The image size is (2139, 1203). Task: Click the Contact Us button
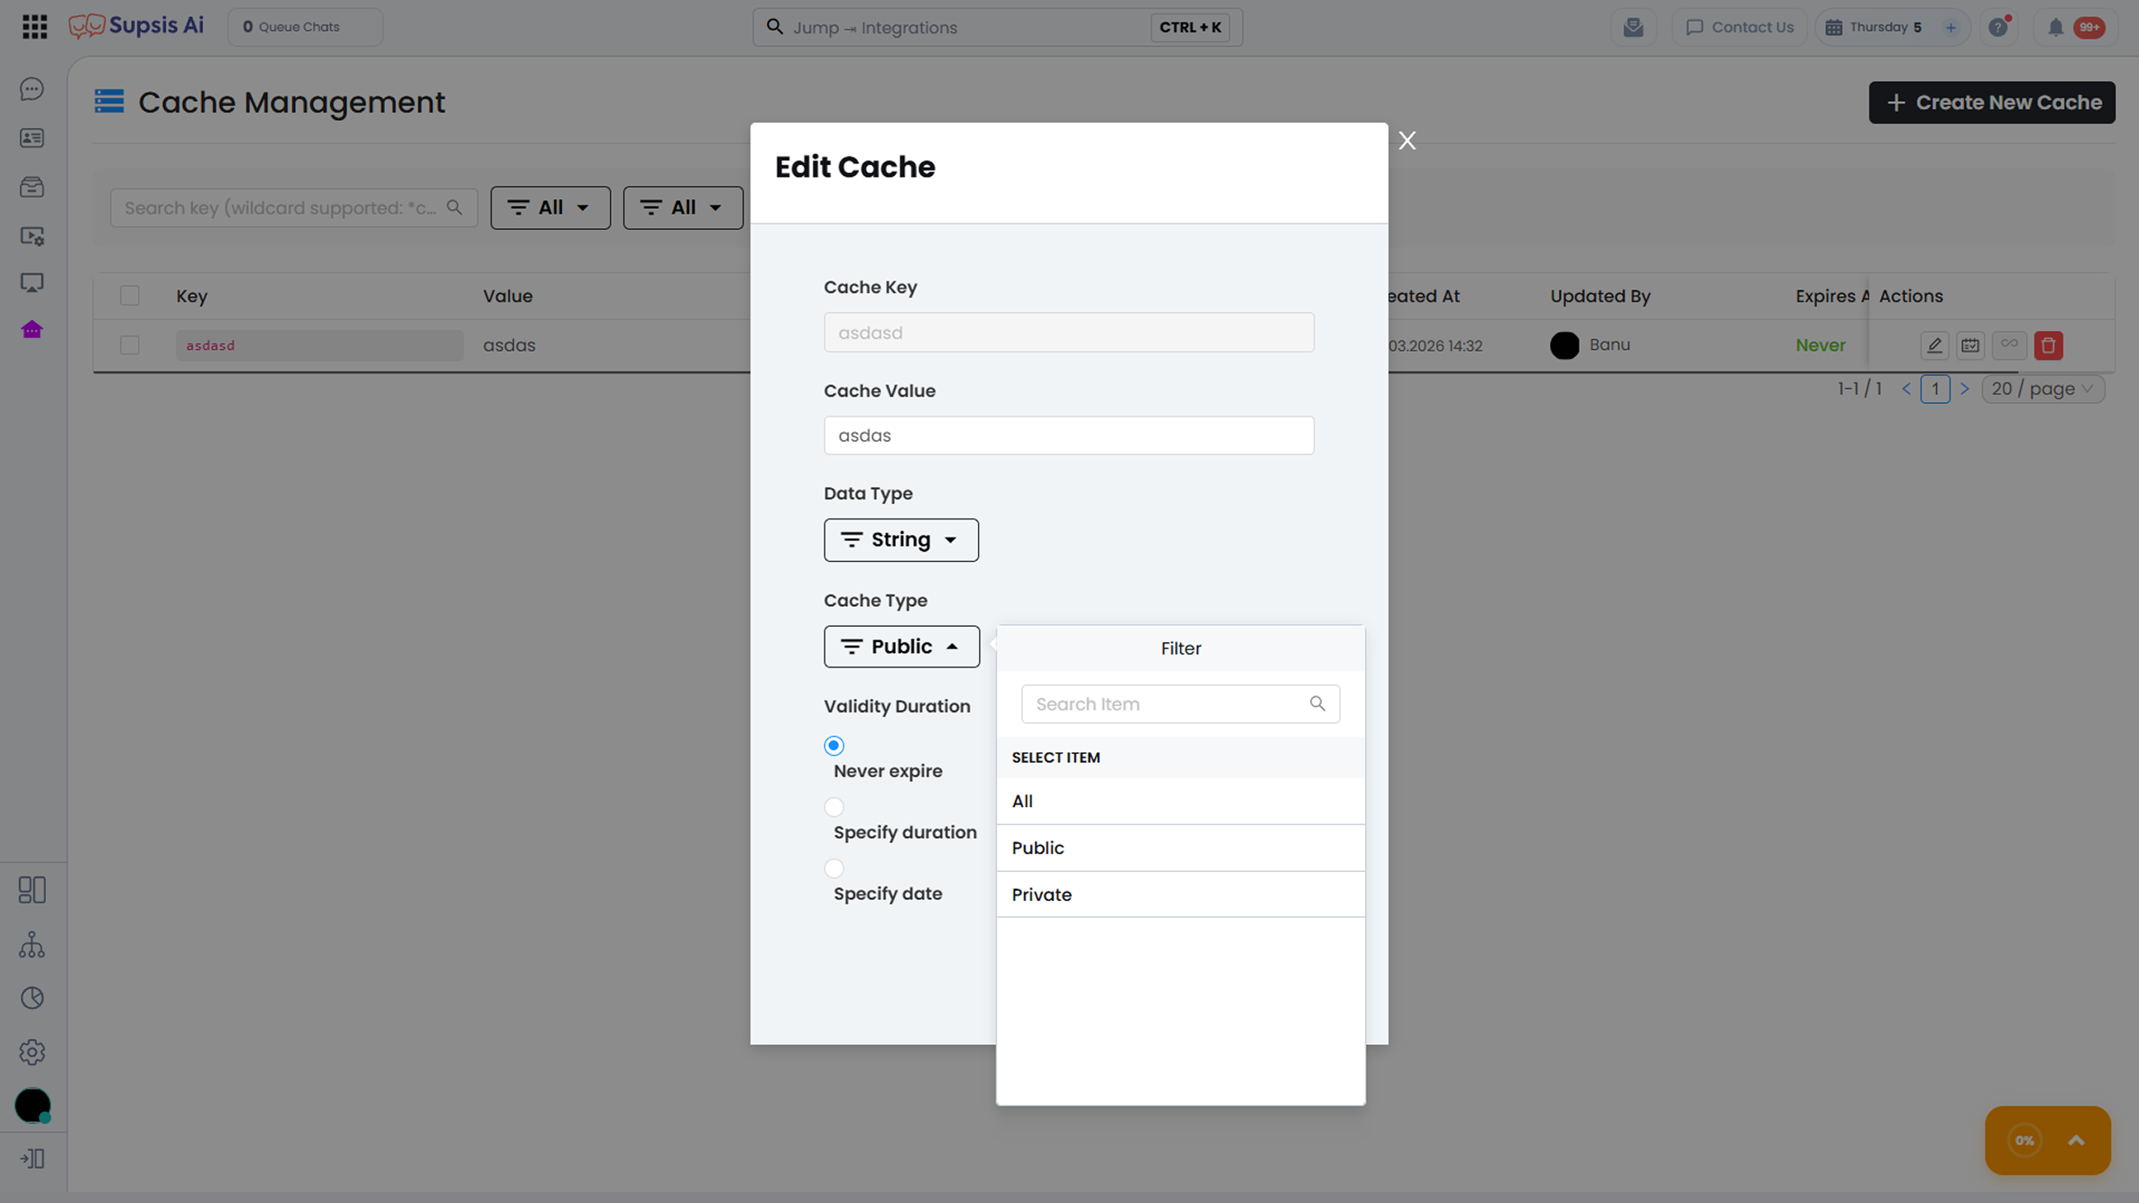(x=1739, y=27)
